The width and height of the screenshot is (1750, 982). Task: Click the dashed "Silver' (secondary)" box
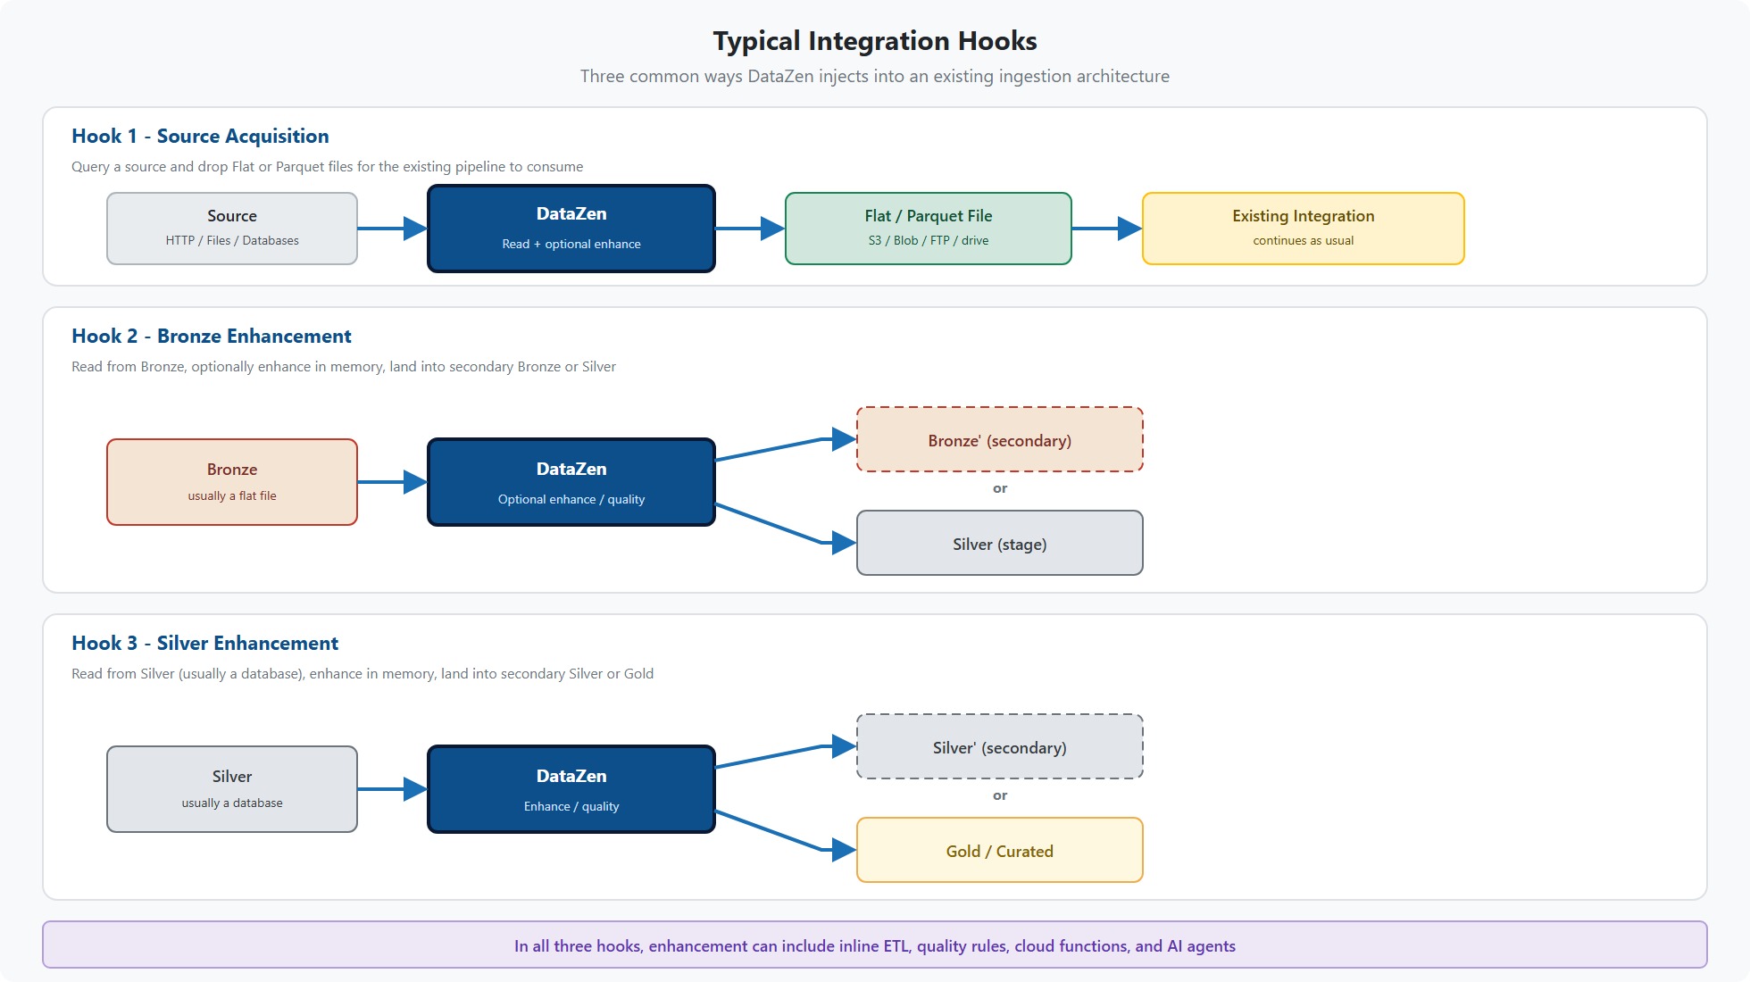click(x=1000, y=746)
